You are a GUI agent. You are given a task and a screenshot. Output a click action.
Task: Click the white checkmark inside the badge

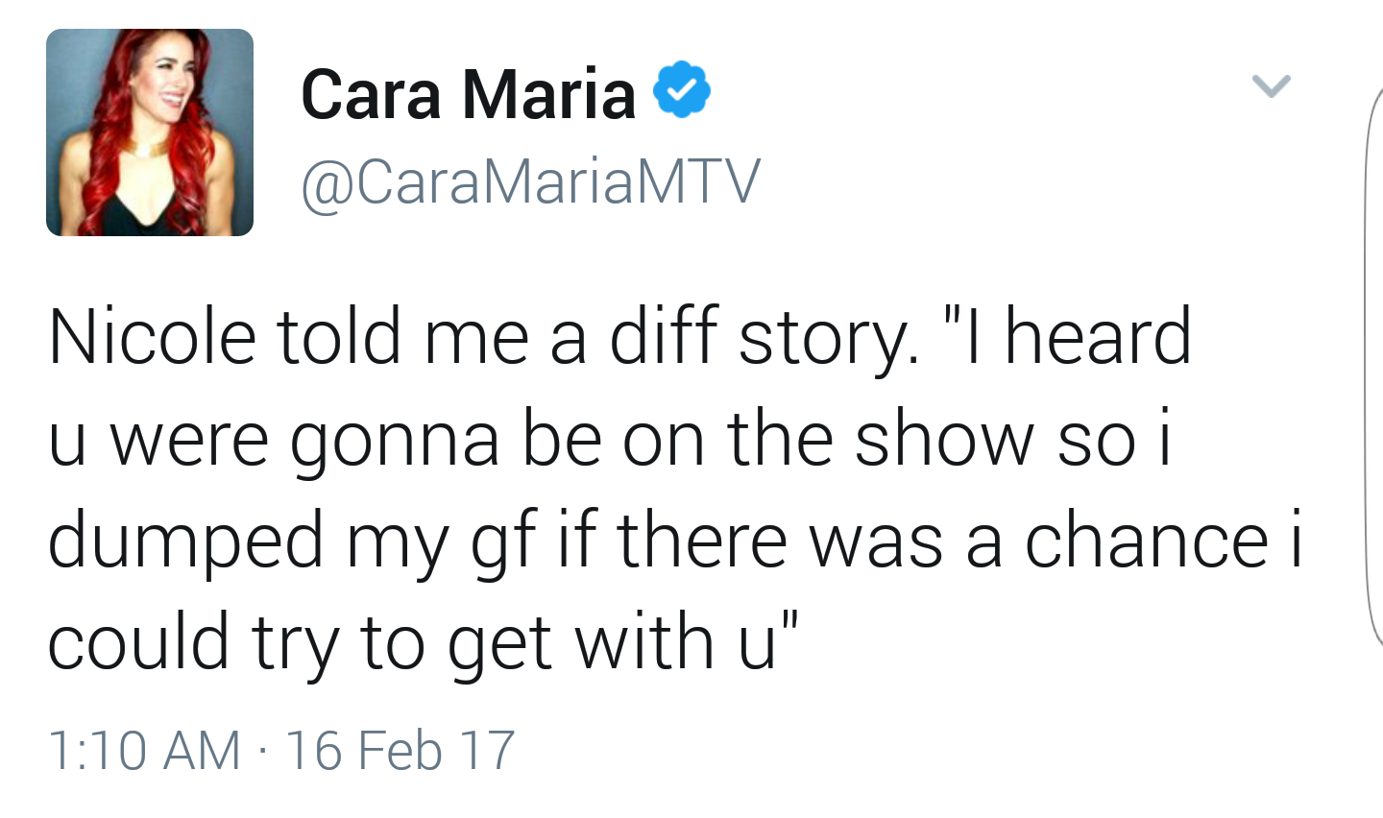(x=682, y=89)
